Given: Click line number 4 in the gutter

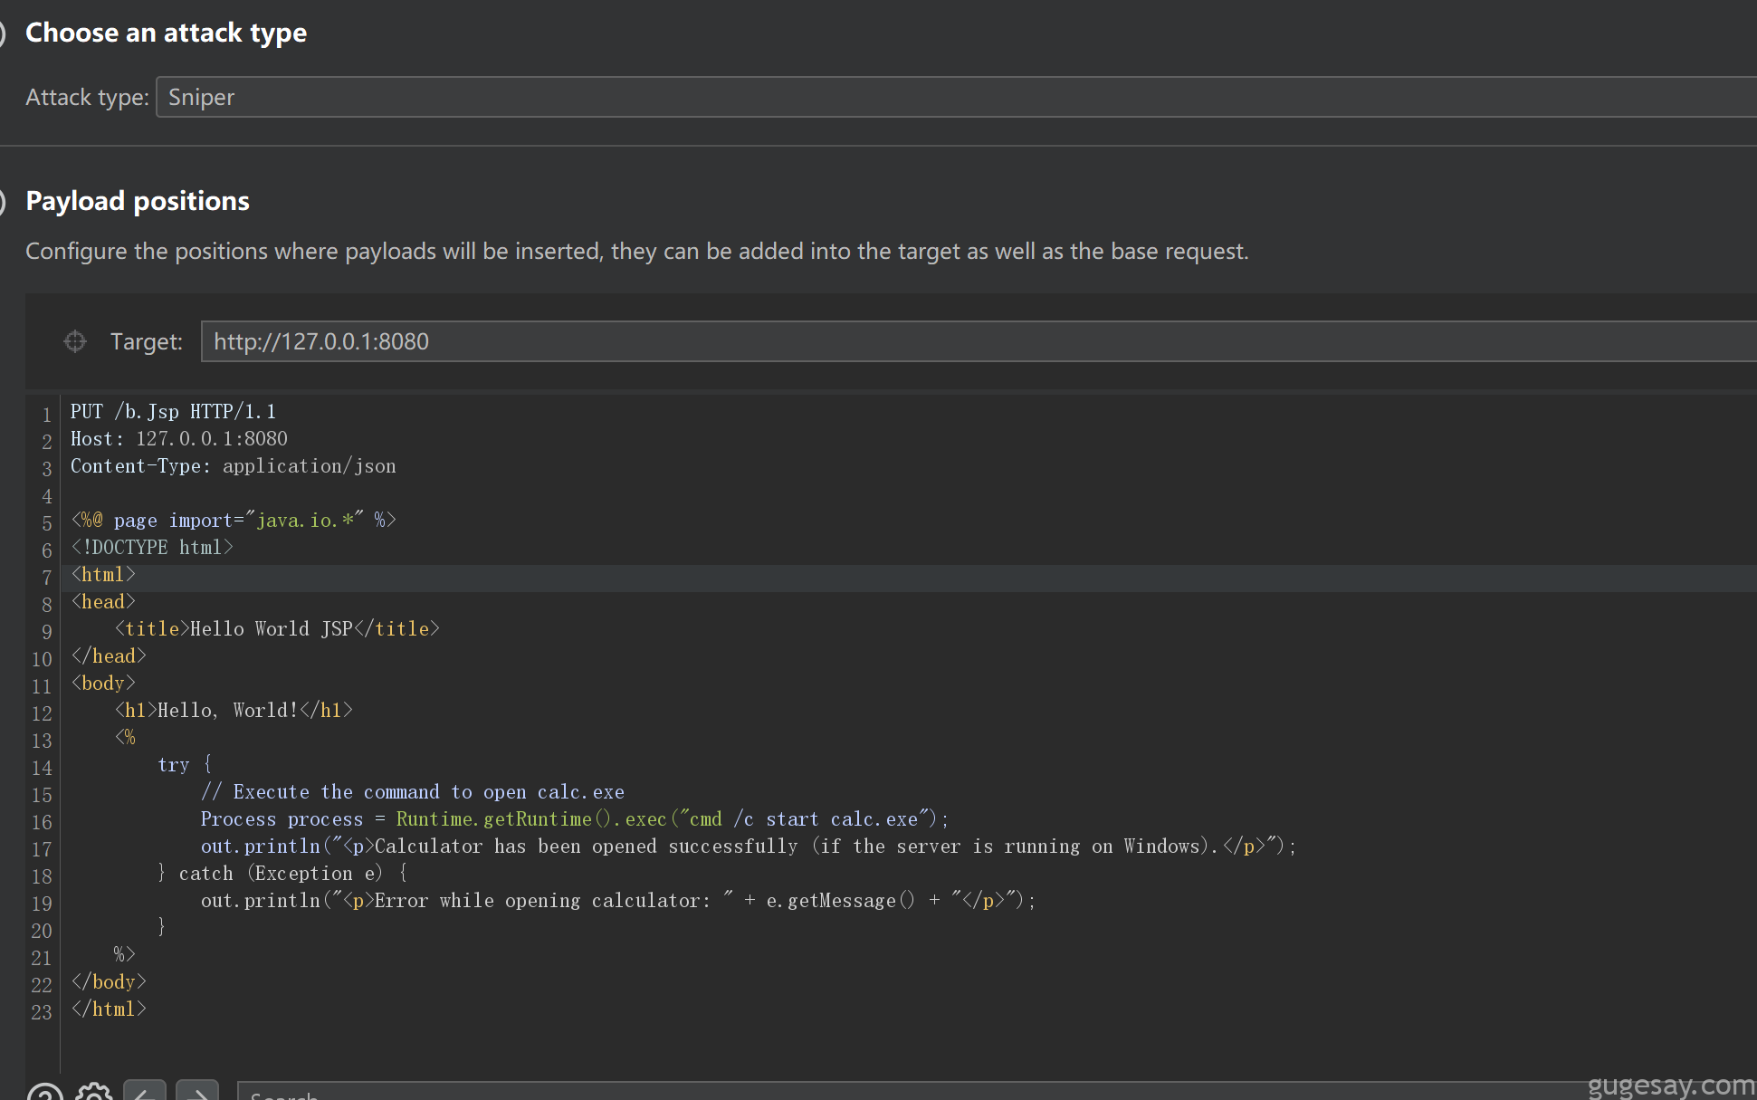Looking at the screenshot, I should tap(47, 496).
